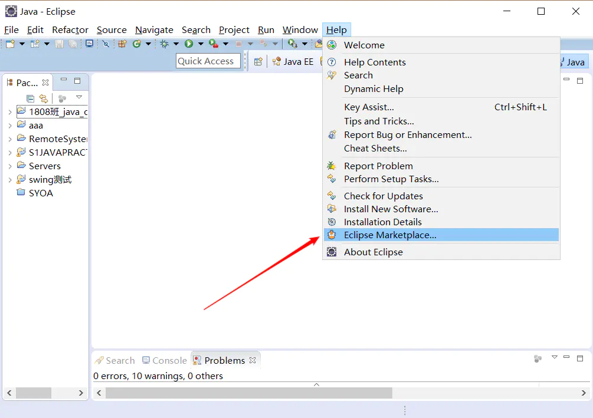Minimize the Package Explorer view
Screen dimensions: 593x418
pyautogui.click(x=64, y=80)
